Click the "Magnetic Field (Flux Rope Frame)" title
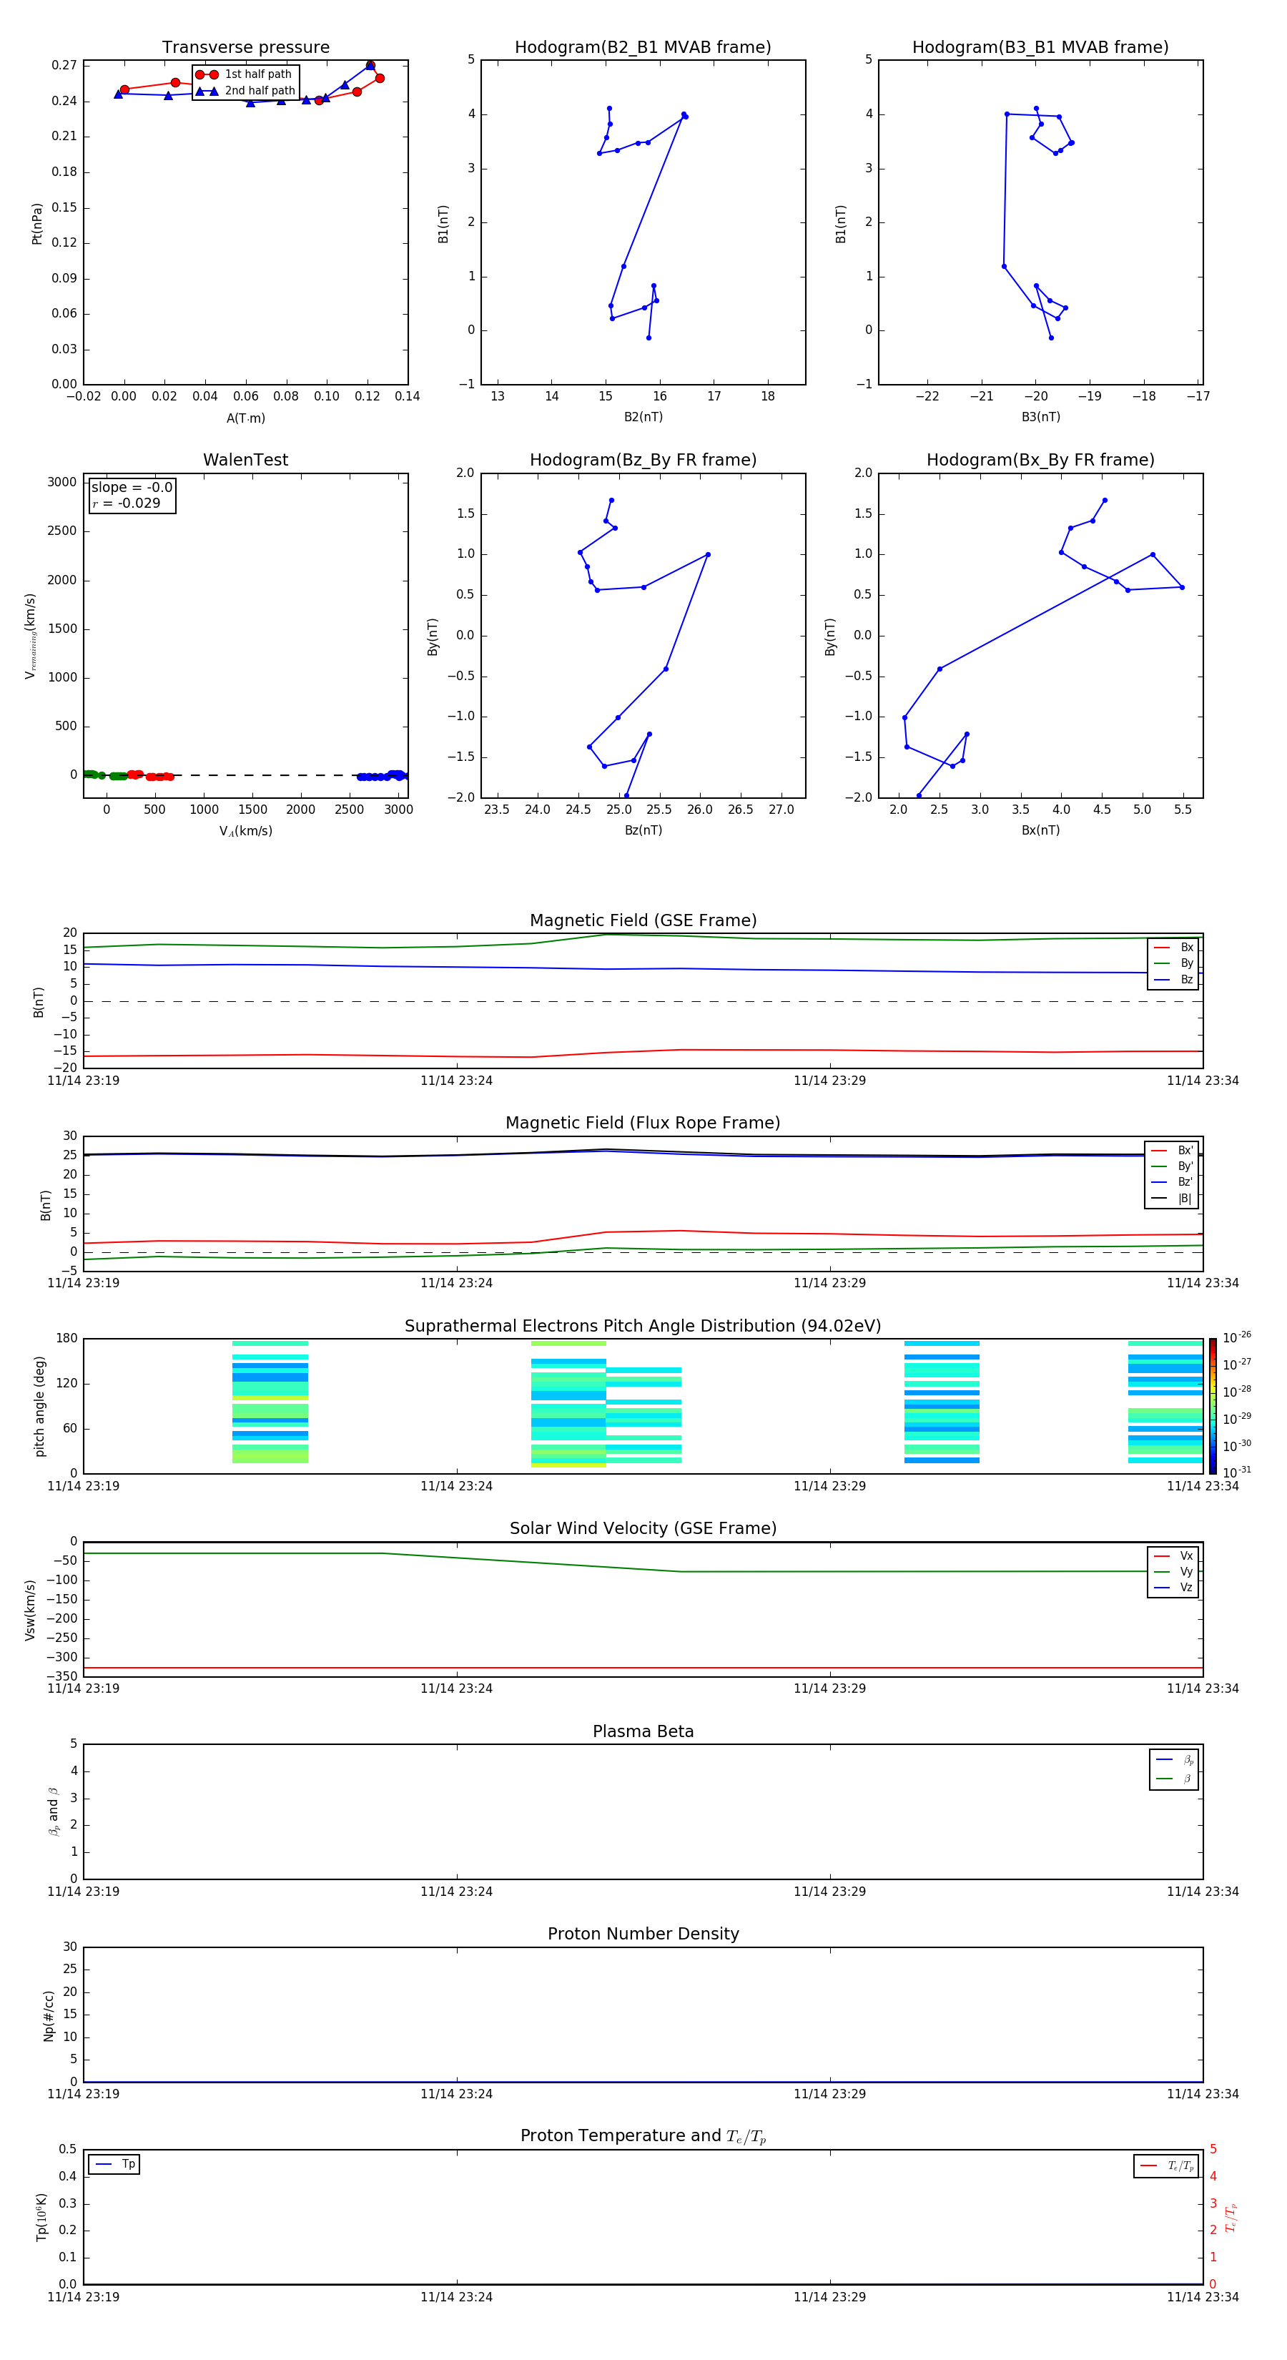 (643, 1124)
